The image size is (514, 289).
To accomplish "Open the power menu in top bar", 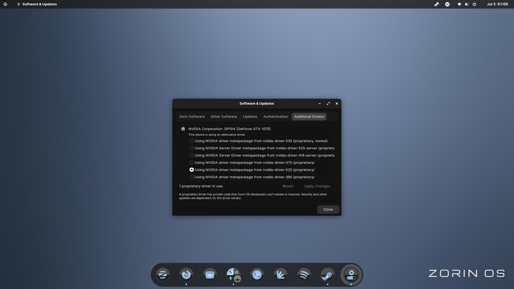I will point(474,4).
